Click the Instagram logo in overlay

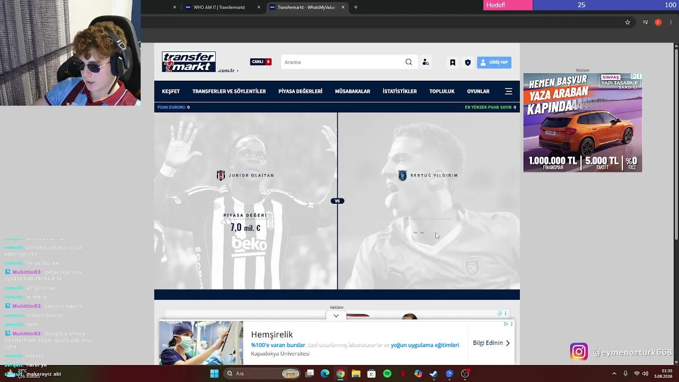pyautogui.click(x=579, y=351)
